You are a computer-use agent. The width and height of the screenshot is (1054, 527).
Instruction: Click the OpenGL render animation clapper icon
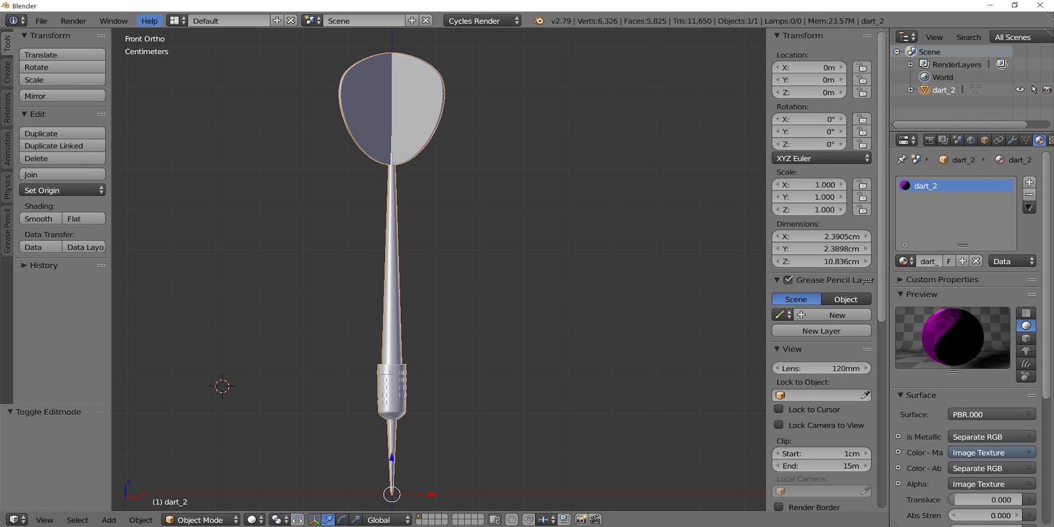point(595,519)
